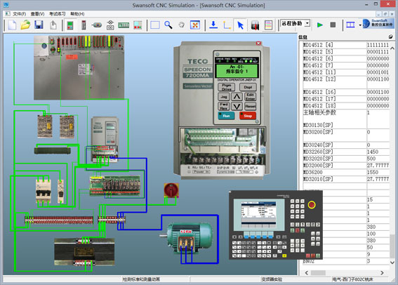Select the pan hand tool
Viewport: 398px width, 285px height.
click(181, 25)
